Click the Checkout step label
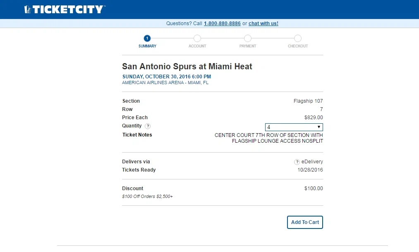The image size is (419, 252). point(298,46)
